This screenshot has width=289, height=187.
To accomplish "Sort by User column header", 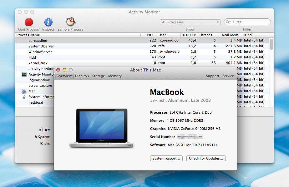I will (x=169, y=35).
